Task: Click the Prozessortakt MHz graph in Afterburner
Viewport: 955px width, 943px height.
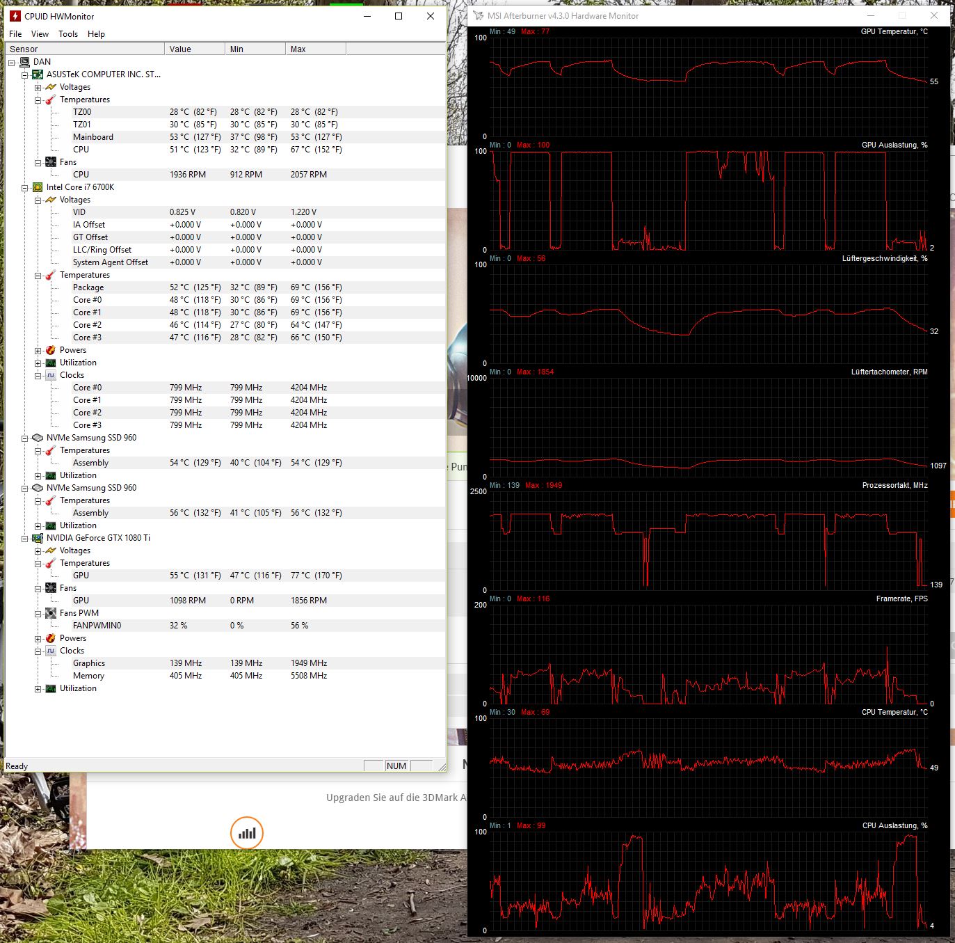Action: [x=709, y=541]
